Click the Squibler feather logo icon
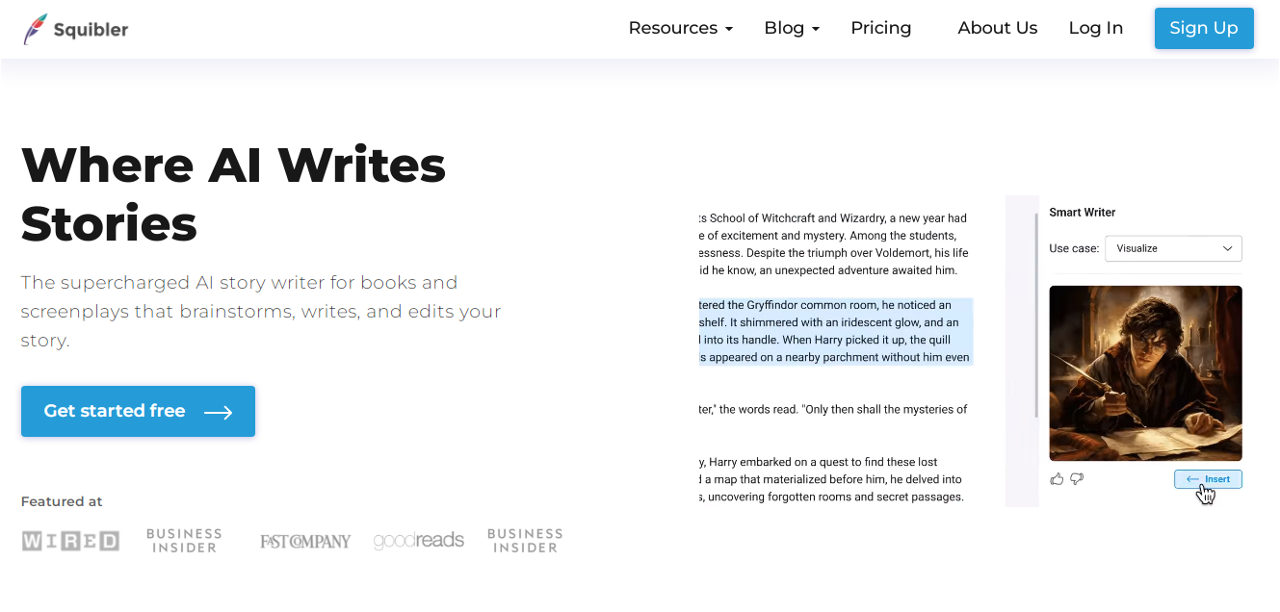 point(36,29)
